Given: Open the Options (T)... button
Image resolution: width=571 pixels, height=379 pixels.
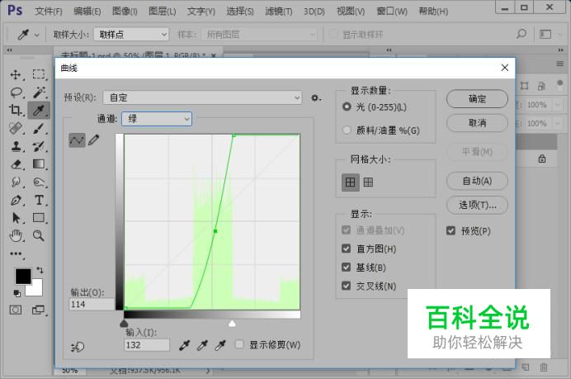Looking at the screenshot, I should 477,205.
